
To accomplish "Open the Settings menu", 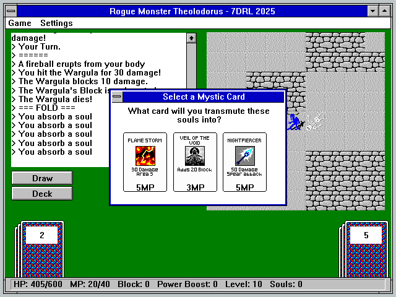I will [x=56, y=23].
